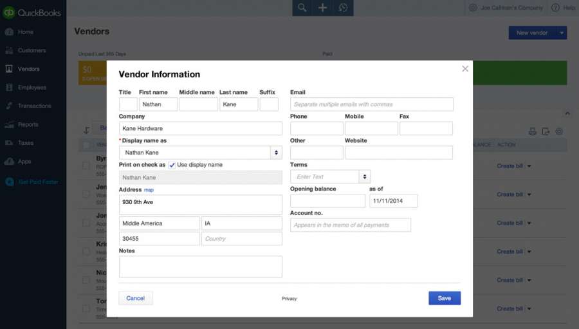This screenshot has width=579, height=329.
Task: Click the Terms text field
Action: (325, 176)
